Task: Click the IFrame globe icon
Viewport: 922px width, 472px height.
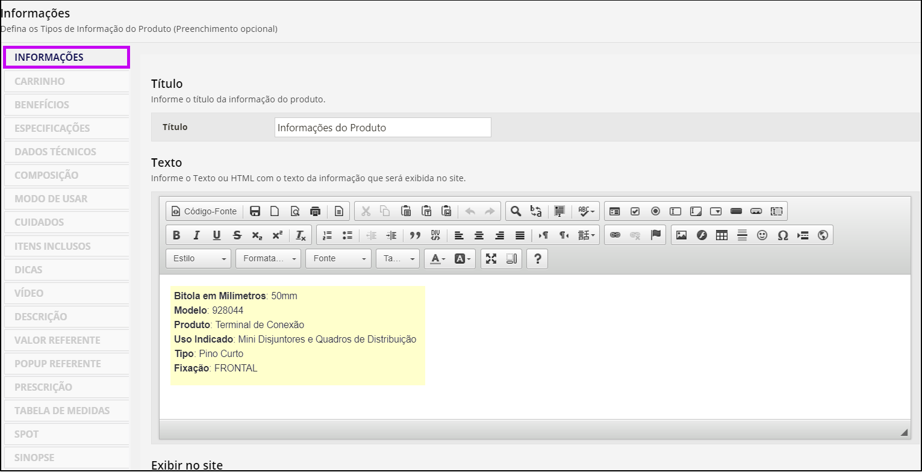Action: (x=823, y=235)
